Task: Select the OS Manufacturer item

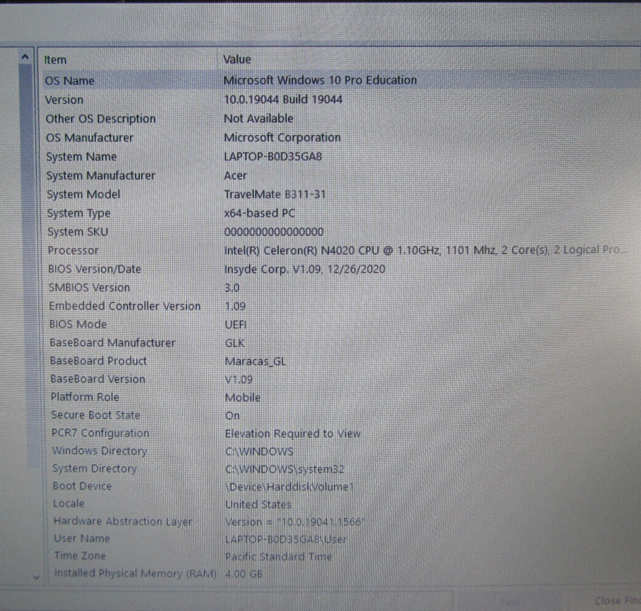Action: (x=89, y=138)
